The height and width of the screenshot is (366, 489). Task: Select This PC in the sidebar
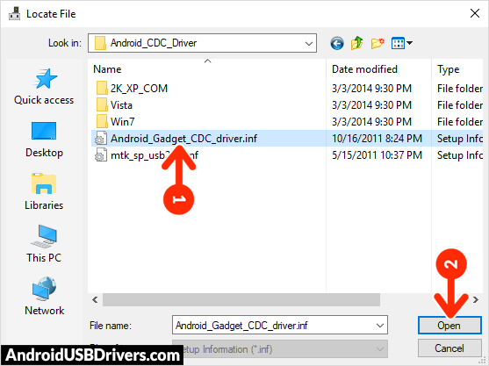pos(44,244)
